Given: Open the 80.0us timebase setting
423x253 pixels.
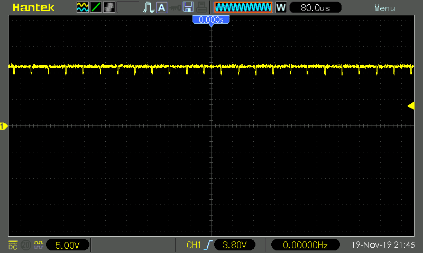Looking at the screenshot, I should click(x=316, y=7).
